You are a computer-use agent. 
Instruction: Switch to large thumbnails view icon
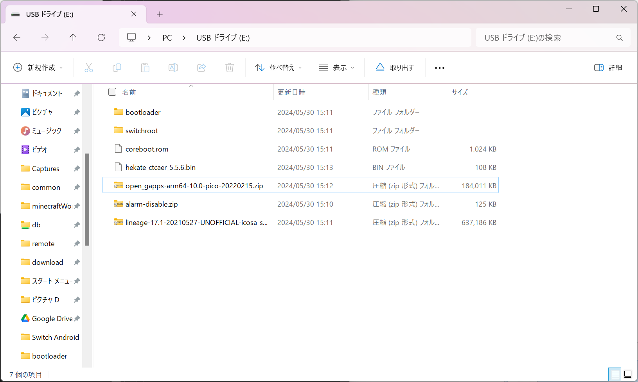tap(628, 374)
